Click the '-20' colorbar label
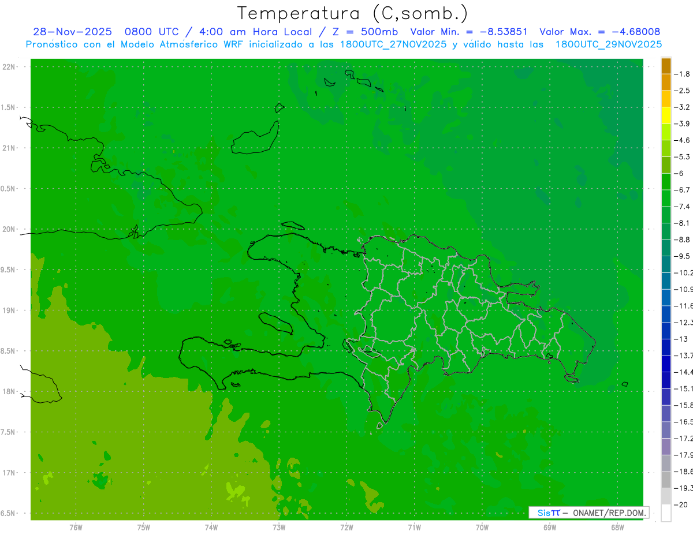The width and height of the screenshot is (693, 535). pyautogui.click(x=681, y=505)
